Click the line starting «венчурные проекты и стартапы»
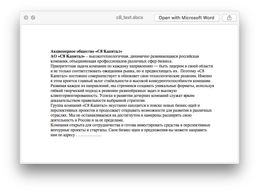 pyautogui.click(x=129, y=130)
